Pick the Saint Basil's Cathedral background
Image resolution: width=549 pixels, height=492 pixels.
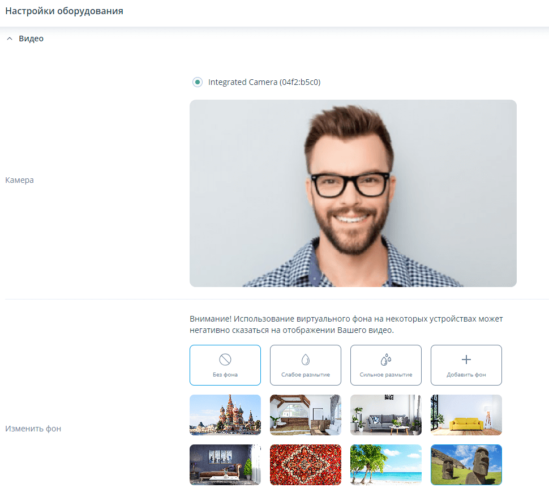225,415
